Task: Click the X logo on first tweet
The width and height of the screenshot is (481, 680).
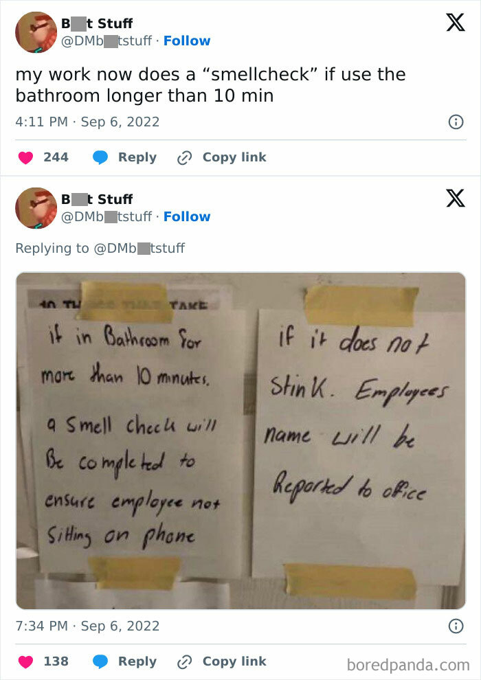Action: coord(456,23)
